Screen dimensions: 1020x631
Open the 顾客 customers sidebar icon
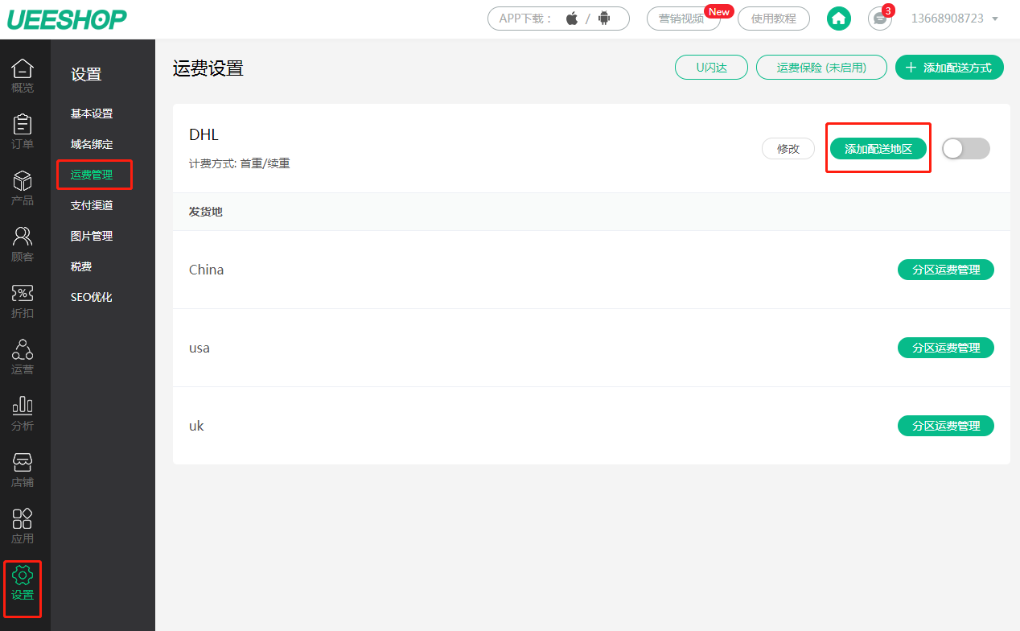click(23, 245)
